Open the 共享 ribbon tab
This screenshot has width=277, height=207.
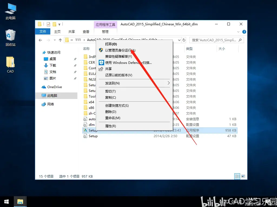[71, 32]
